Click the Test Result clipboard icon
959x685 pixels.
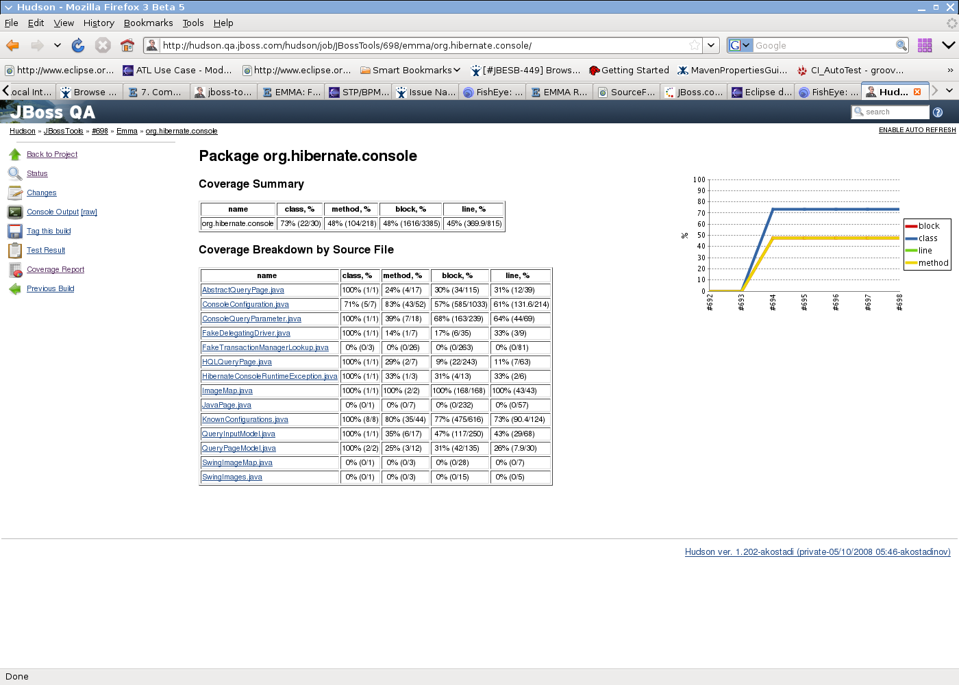coord(15,251)
